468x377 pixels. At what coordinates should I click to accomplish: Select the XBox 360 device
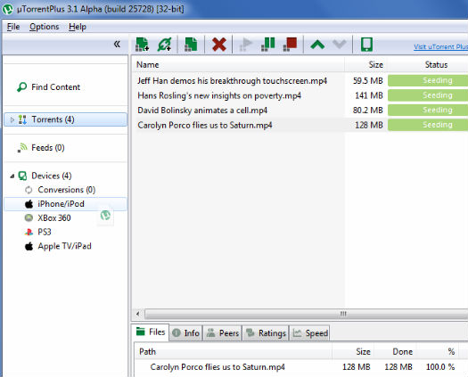tap(54, 217)
